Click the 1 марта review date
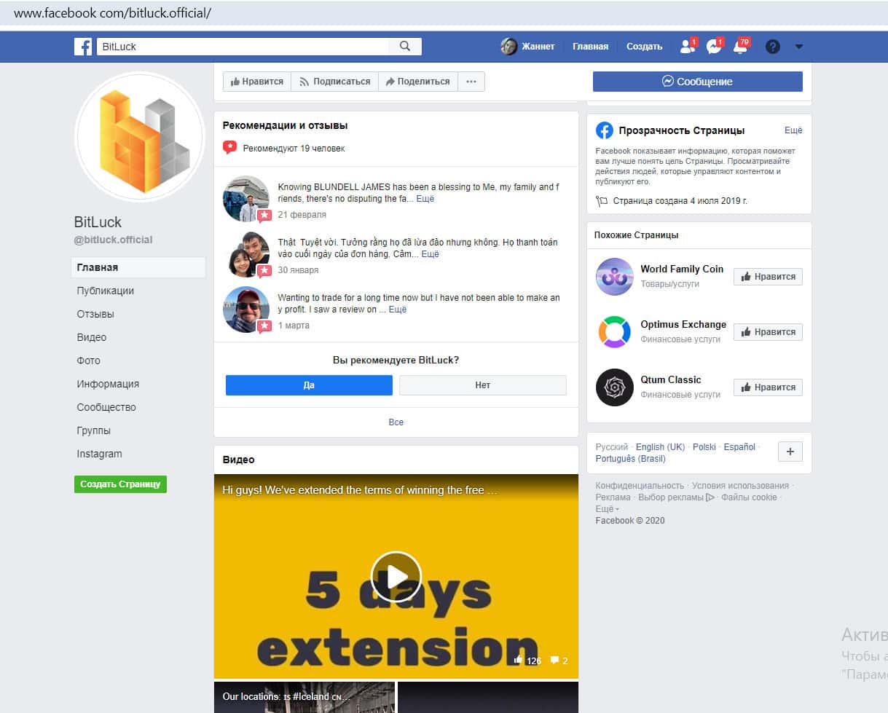The height and width of the screenshot is (713, 888). (x=294, y=326)
